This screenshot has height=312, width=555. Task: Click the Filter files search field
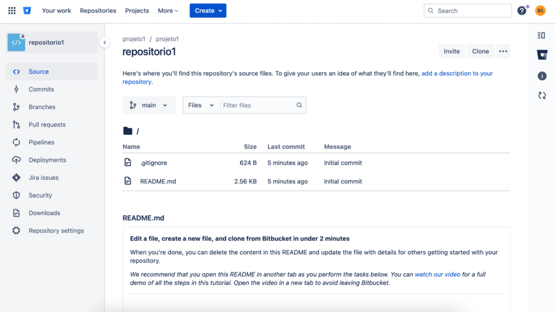click(x=260, y=105)
